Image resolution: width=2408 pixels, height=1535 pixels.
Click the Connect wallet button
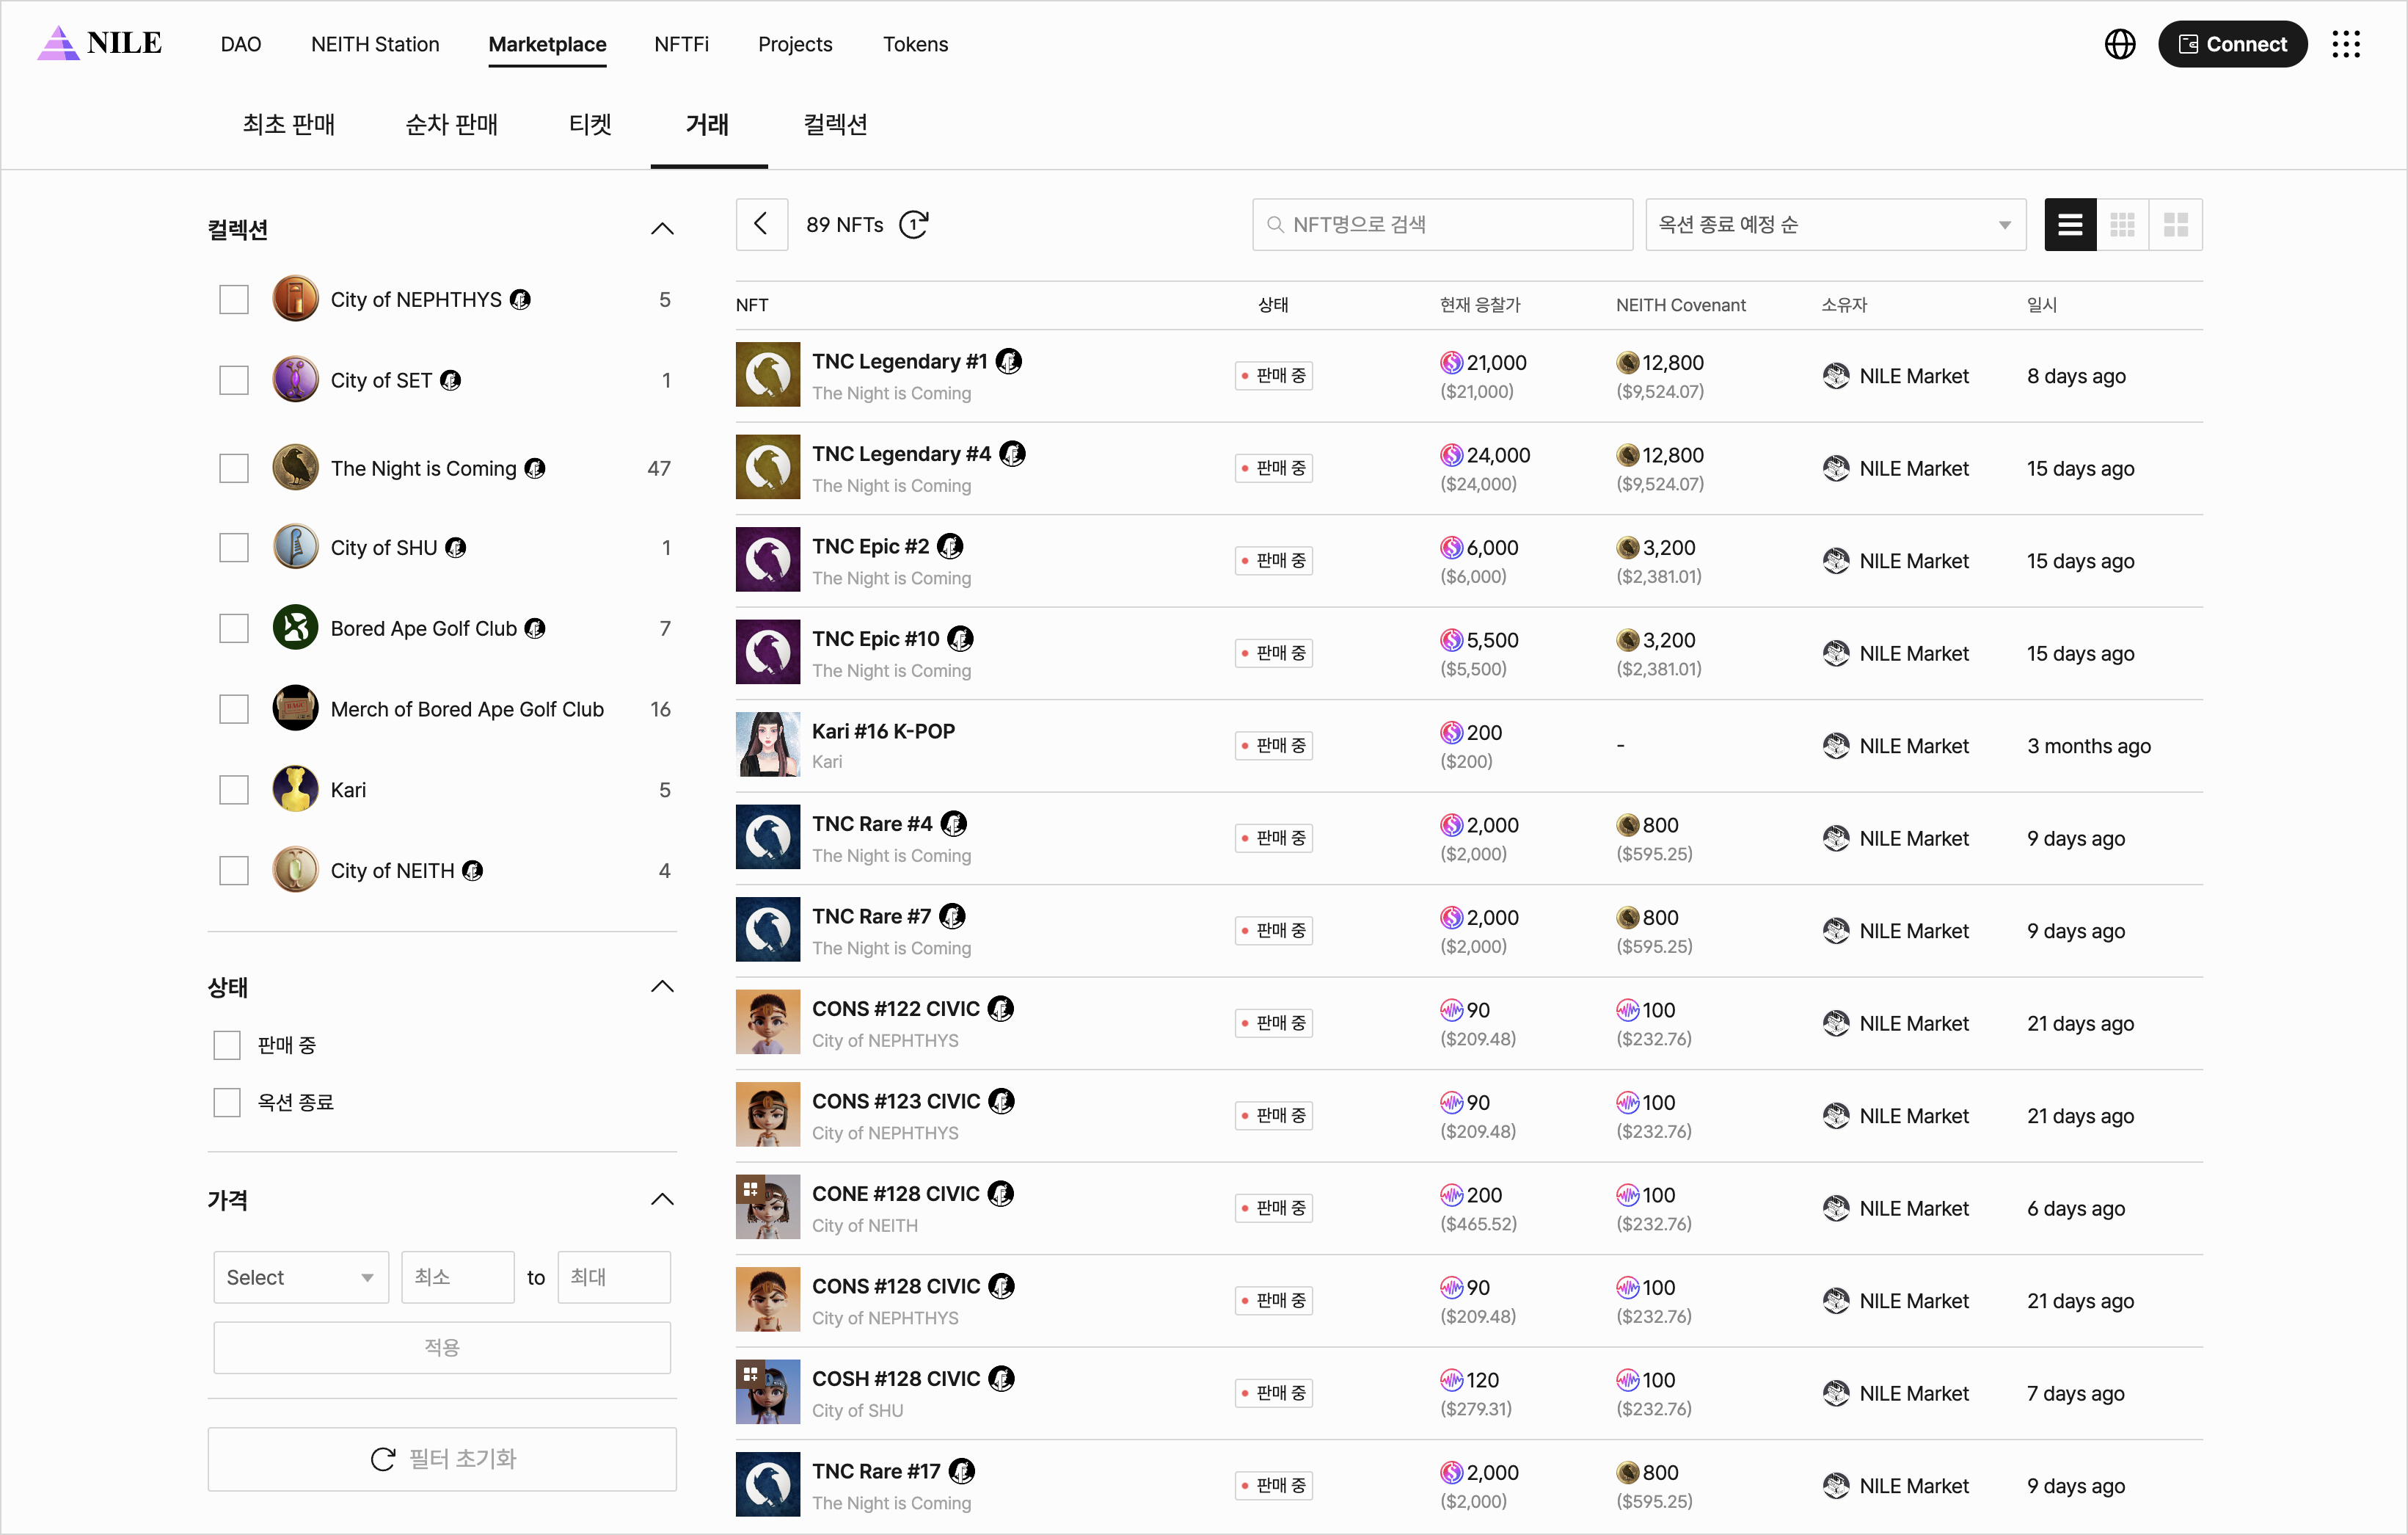pos(2231,44)
